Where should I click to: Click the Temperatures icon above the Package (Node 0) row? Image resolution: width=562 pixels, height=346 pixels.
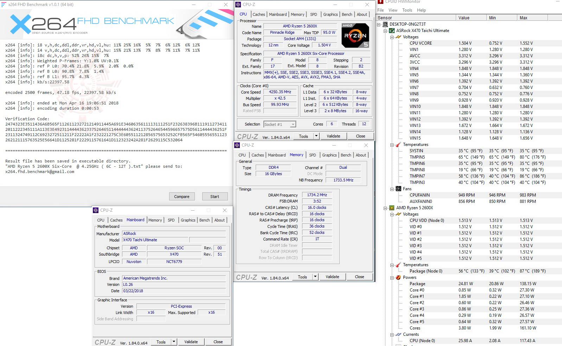click(398, 265)
